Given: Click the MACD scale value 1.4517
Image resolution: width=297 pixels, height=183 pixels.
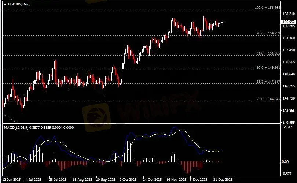Looking at the screenshot, I should tap(287, 127).
